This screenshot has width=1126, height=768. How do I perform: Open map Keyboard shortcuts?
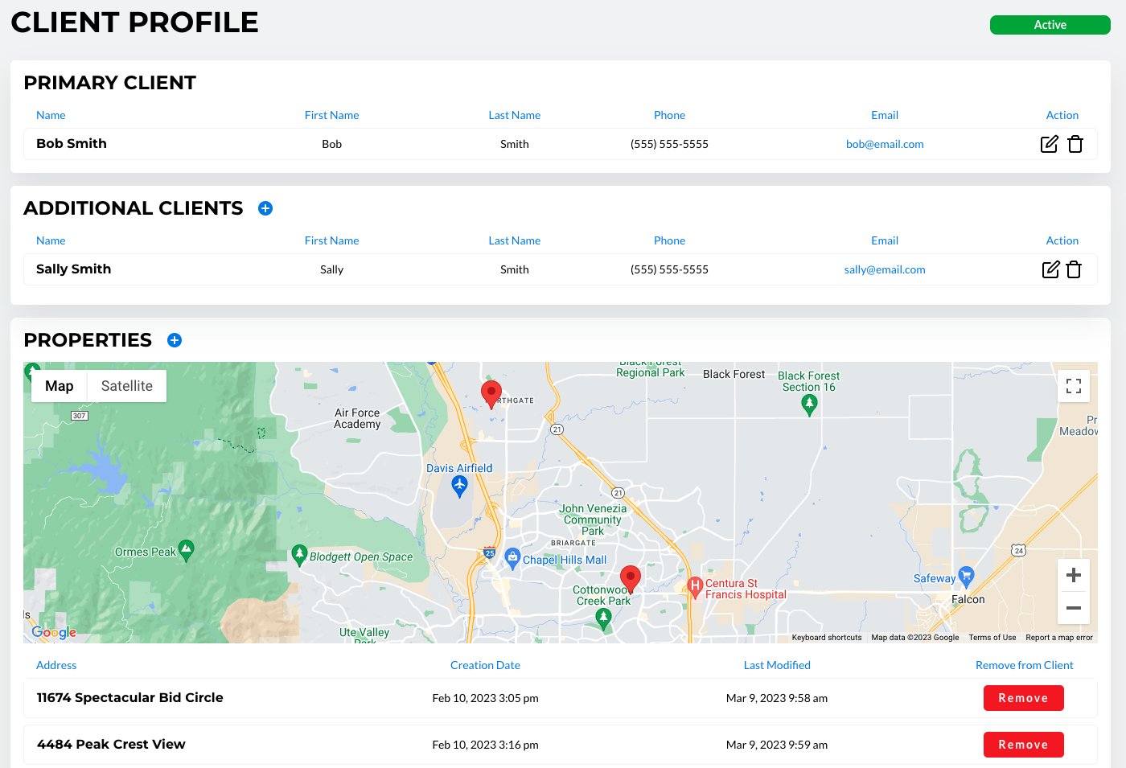tap(827, 638)
